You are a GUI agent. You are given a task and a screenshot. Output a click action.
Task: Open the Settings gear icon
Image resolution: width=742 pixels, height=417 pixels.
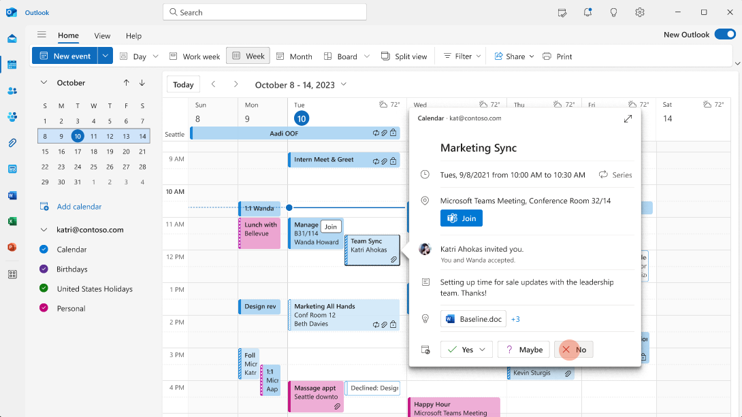[640, 12]
